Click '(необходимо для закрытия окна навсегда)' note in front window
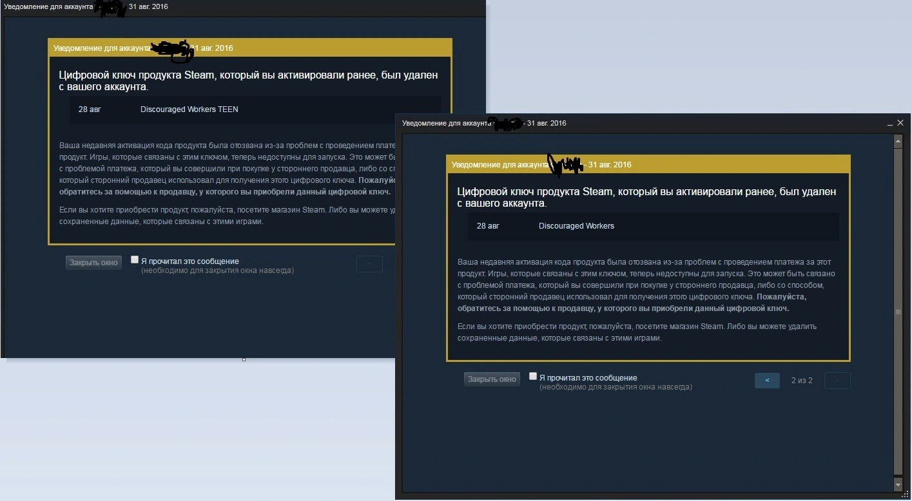The width and height of the screenshot is (912, 501). [x=616, y=388]
